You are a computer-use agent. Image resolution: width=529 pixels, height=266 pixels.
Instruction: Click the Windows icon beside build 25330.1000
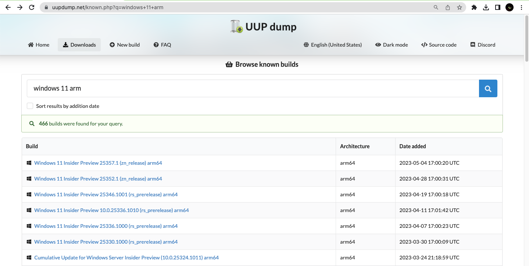coord(29,242)
